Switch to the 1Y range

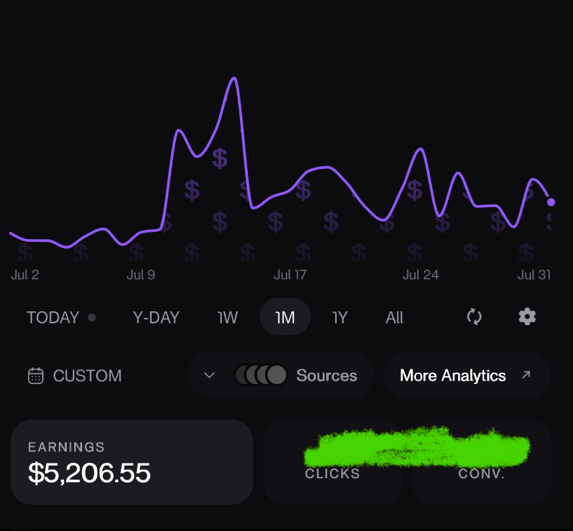[x=340, y=317]
